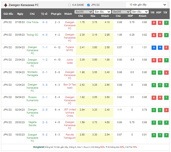Click highlighted 3.75 draw odds cell
The height and width of the screenshot is (152, 171).
pyautogui.click(x=94, y=22)
